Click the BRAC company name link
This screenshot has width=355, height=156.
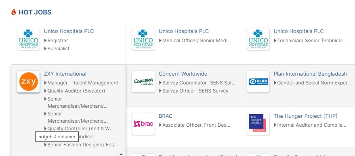[166, 116]
